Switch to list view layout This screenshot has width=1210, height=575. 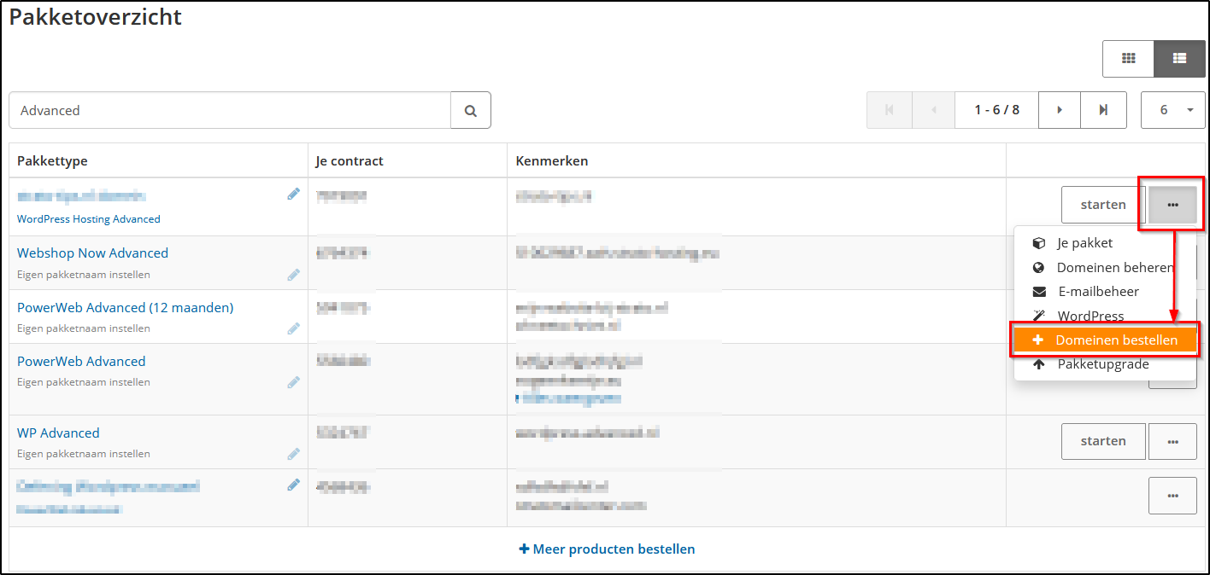point(1179,59)
